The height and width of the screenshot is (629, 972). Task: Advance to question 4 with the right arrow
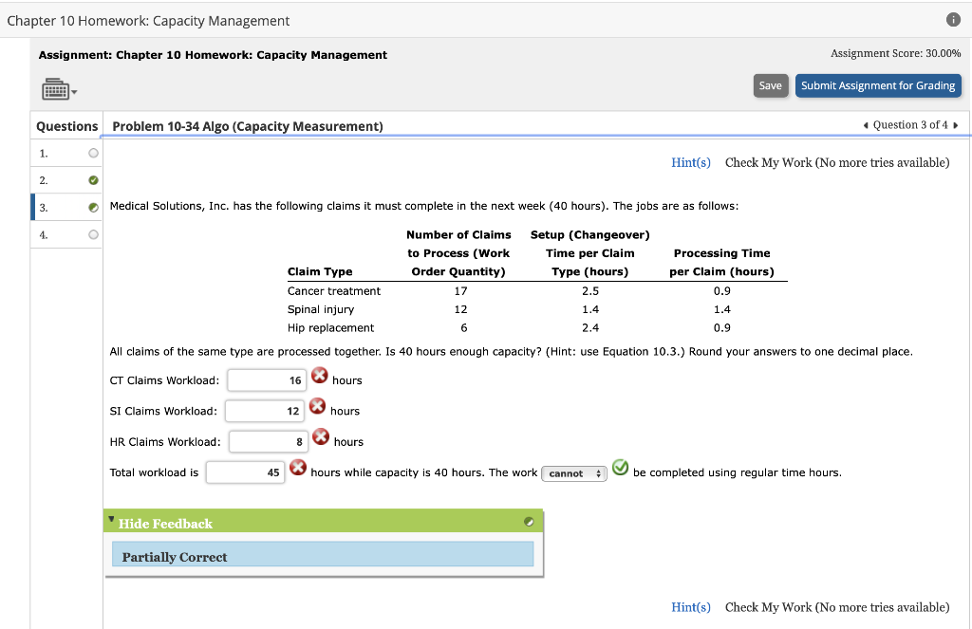[956, 124]
